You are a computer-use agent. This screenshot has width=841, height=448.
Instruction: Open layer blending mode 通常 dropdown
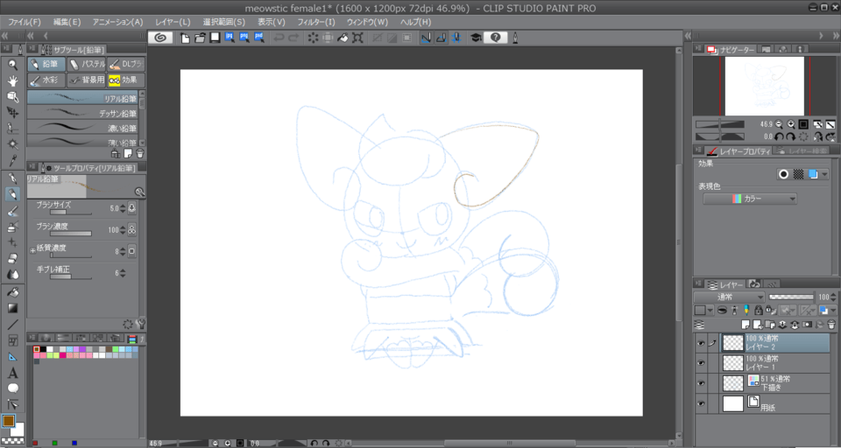[729, 297]
